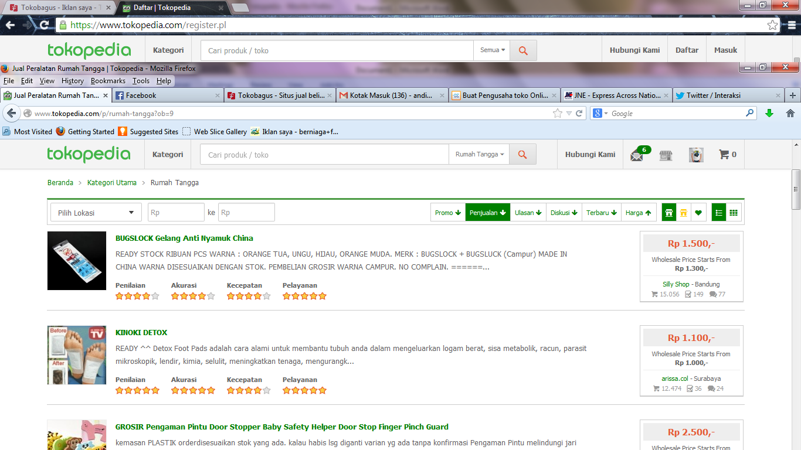Sort products by Terbaru
801x450 pixels.
pyautogui.click(x=602, y=213)
